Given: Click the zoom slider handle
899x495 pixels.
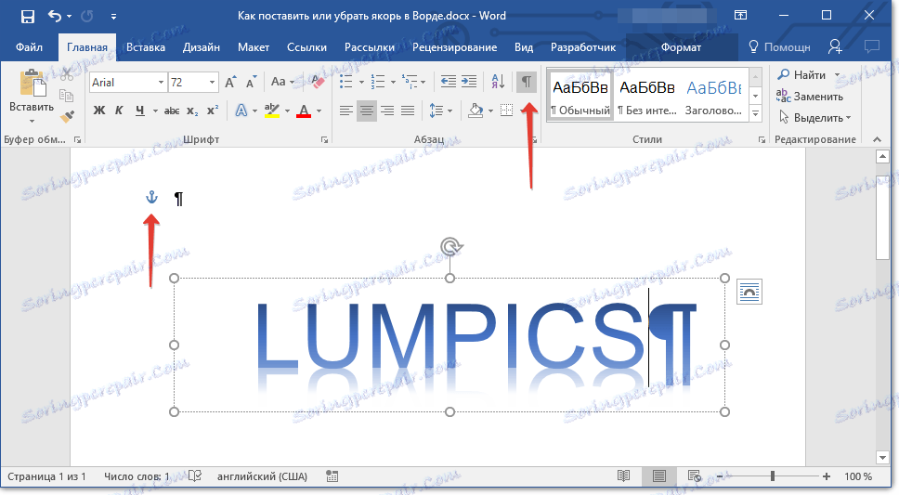Looking at the screenshot, I should tap(773, 476).
